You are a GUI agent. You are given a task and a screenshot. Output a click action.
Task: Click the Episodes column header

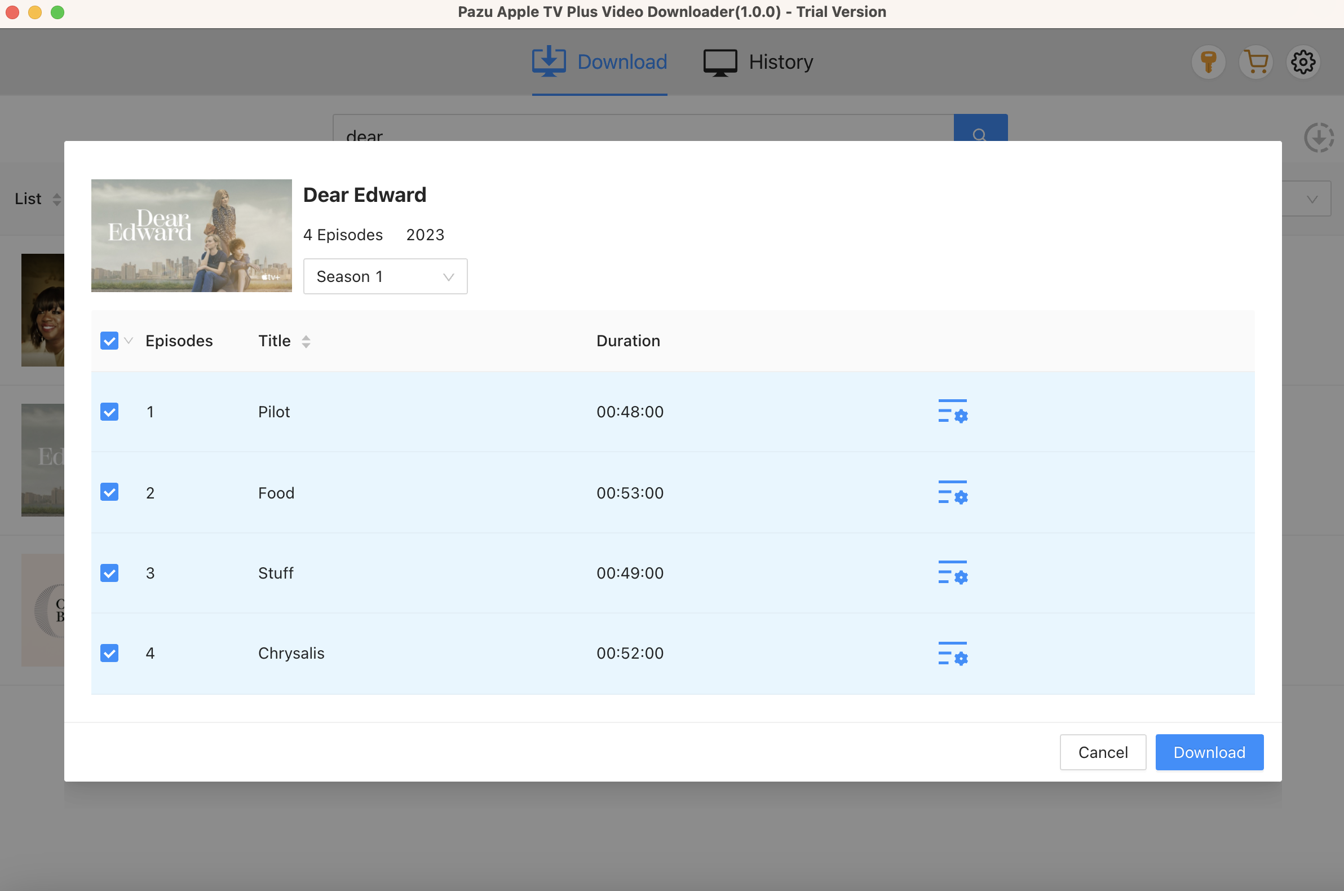179,341
